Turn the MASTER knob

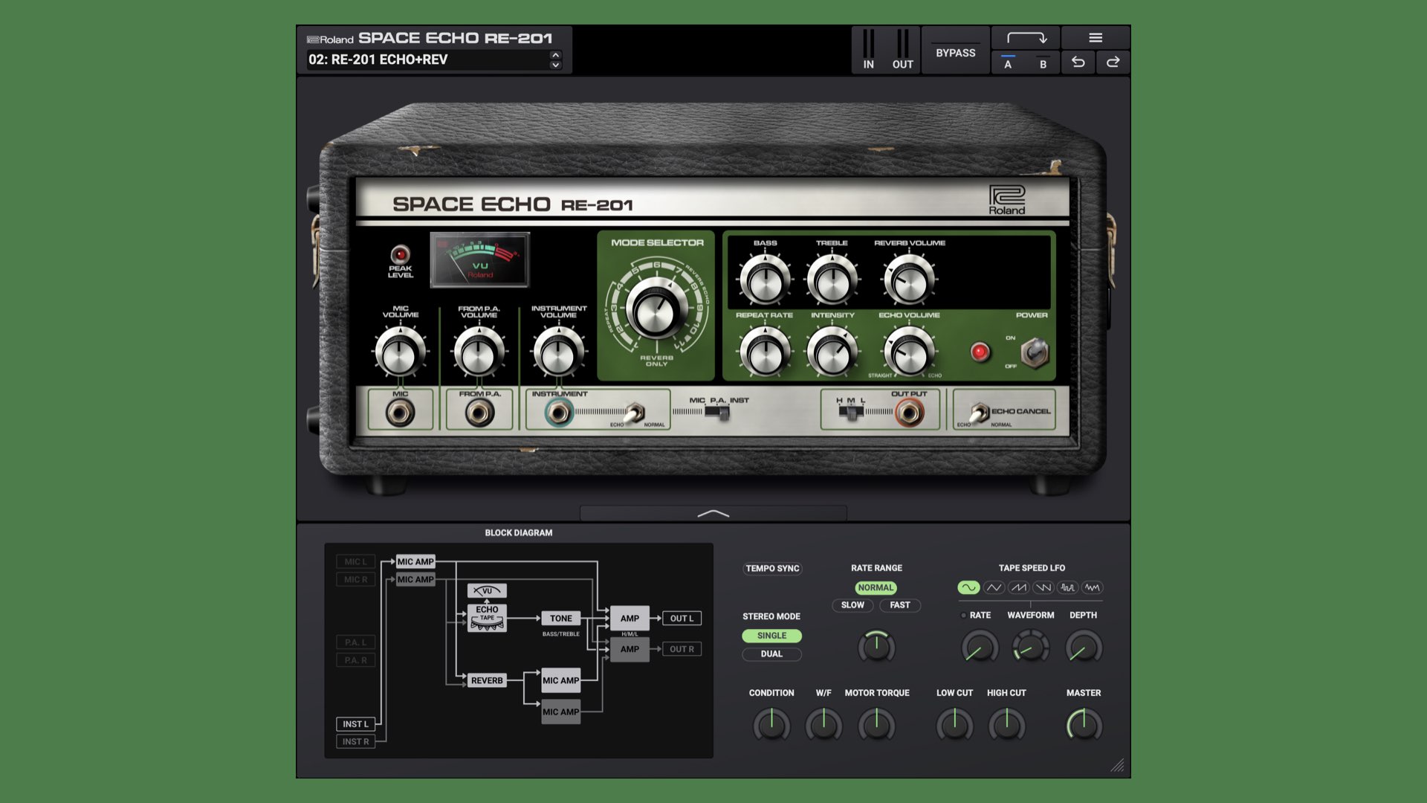[x=1083, y=723]
